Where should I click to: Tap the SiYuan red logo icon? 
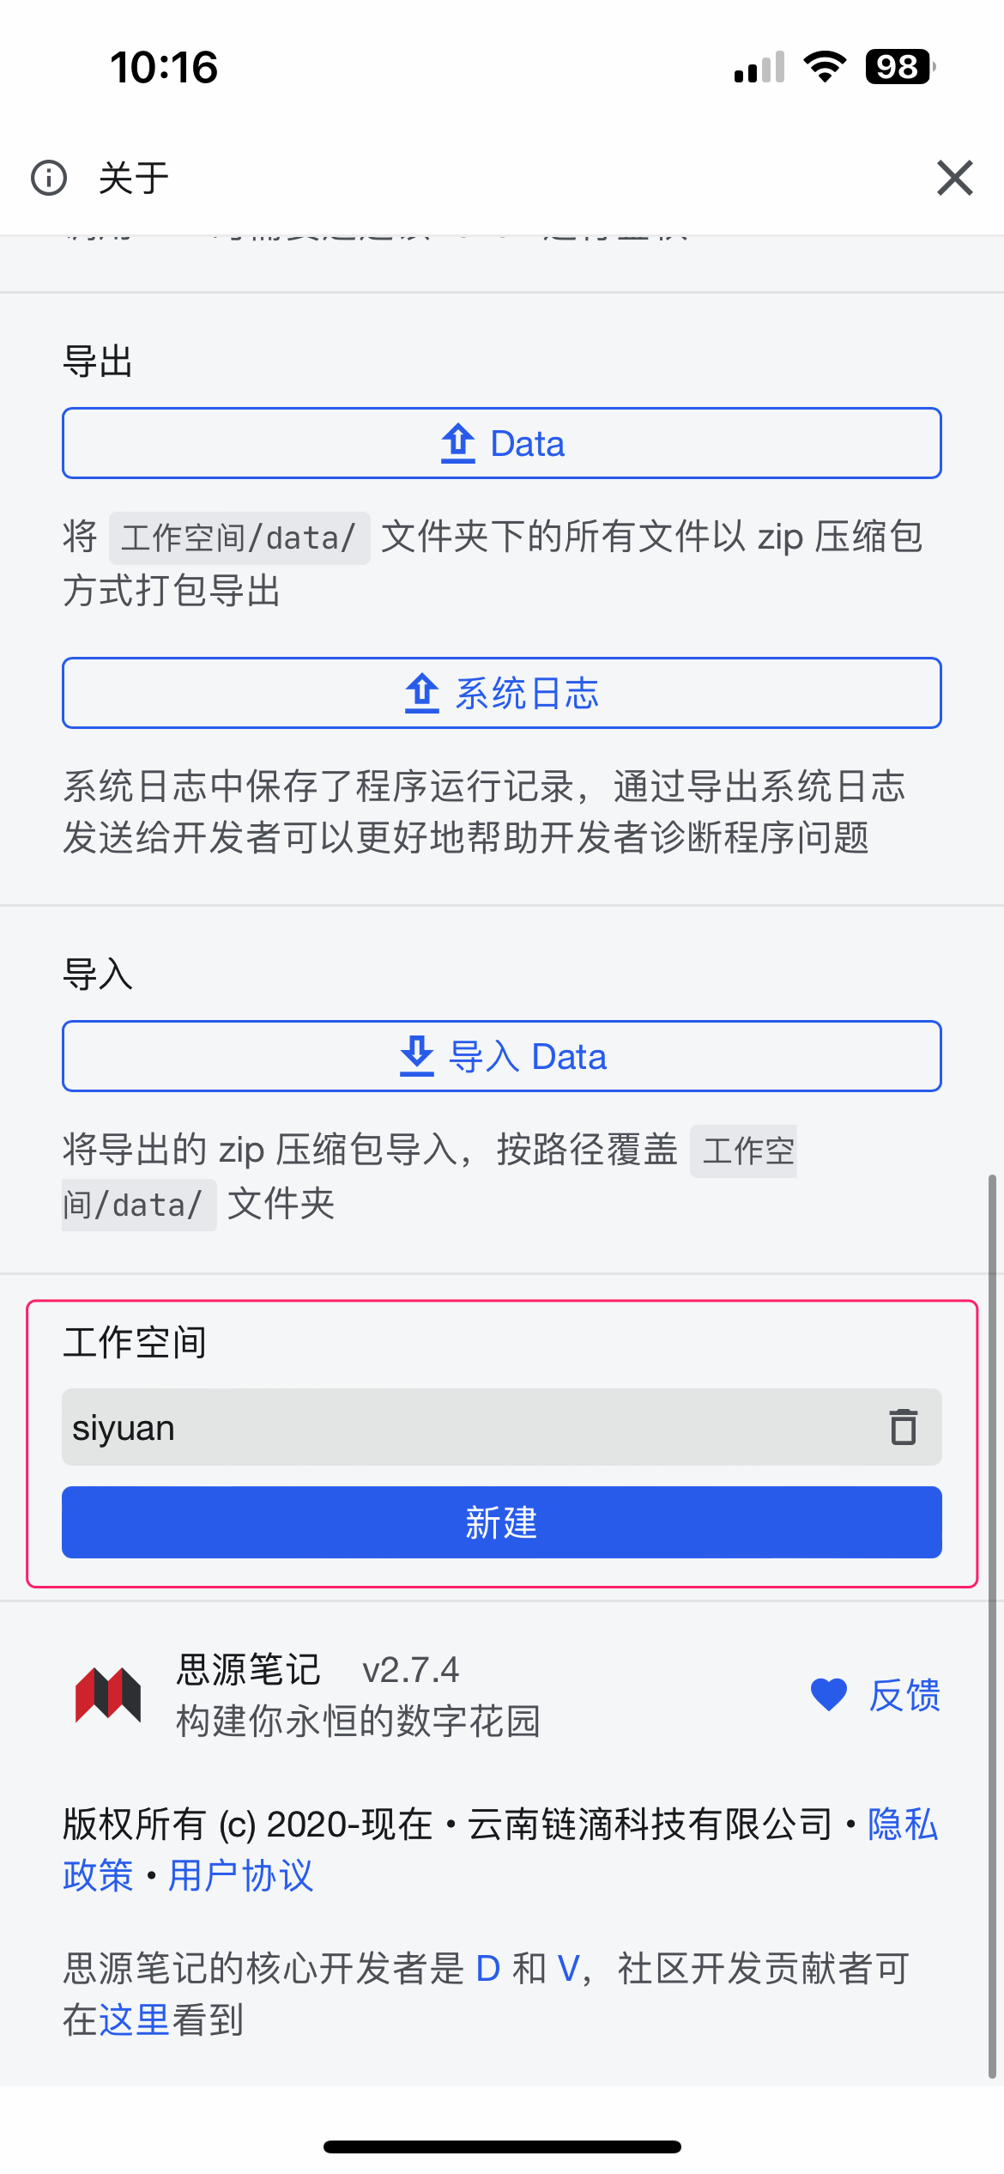click(x=108, y=1695)
